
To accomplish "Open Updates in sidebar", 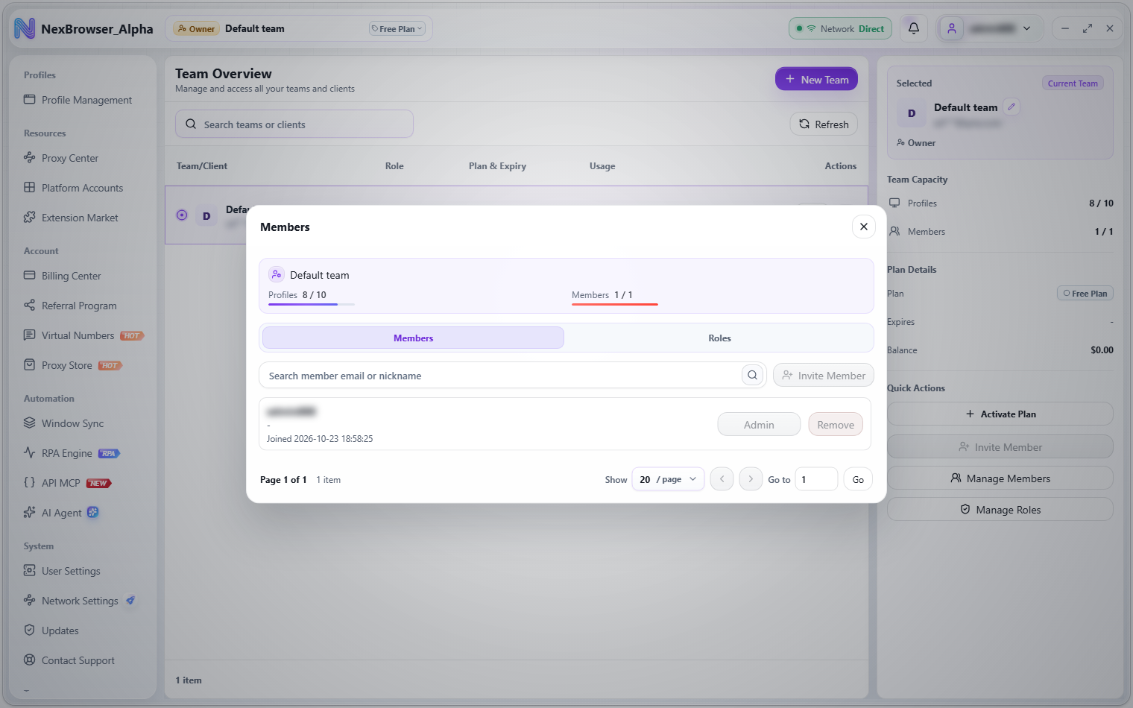I will (51, 630).
